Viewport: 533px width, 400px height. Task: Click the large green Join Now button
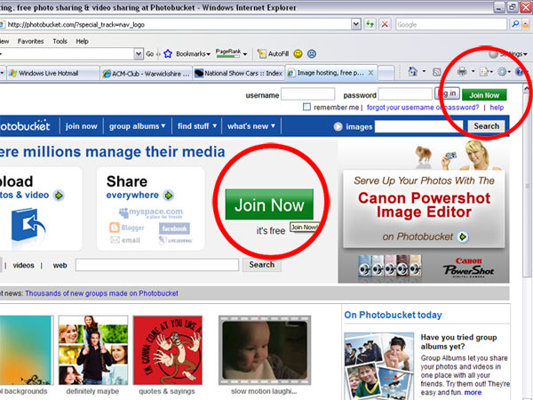tap(269, 205)
